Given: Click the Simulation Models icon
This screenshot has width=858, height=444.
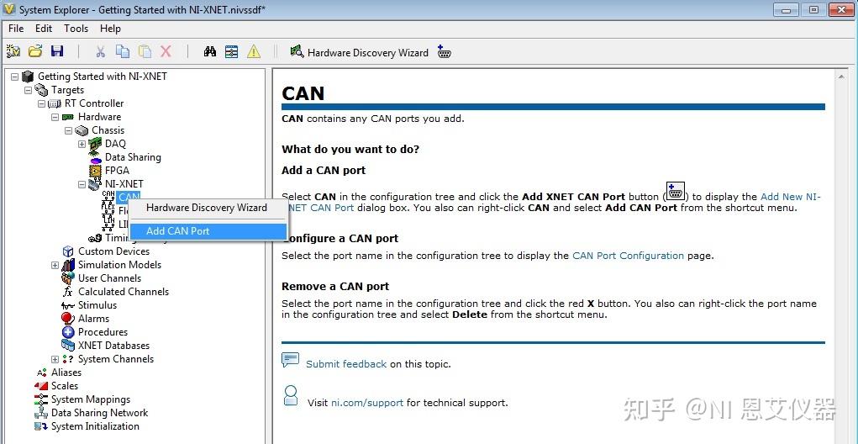Looking at the screenshot, I should 68,265.
